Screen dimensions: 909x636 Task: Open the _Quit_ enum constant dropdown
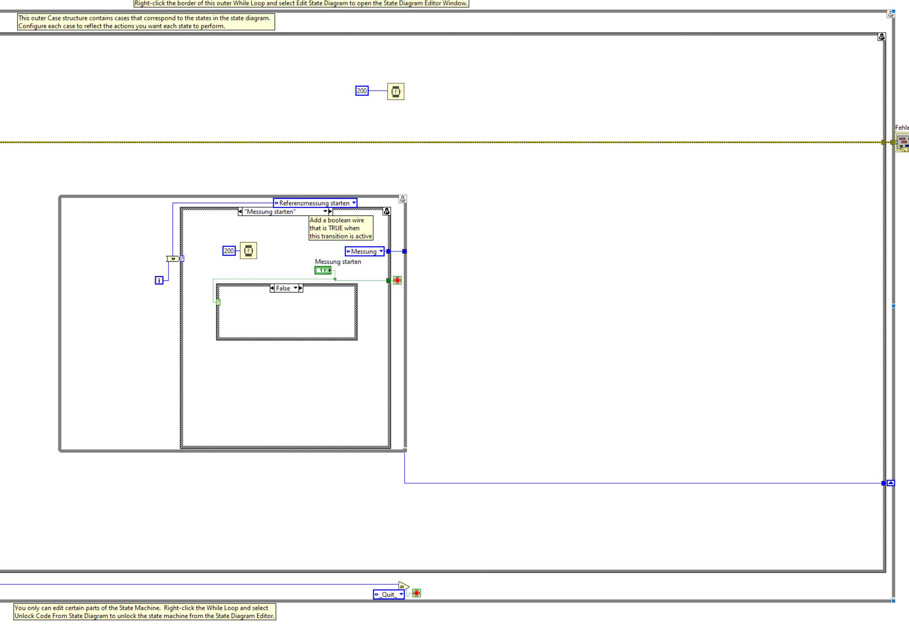401,594
